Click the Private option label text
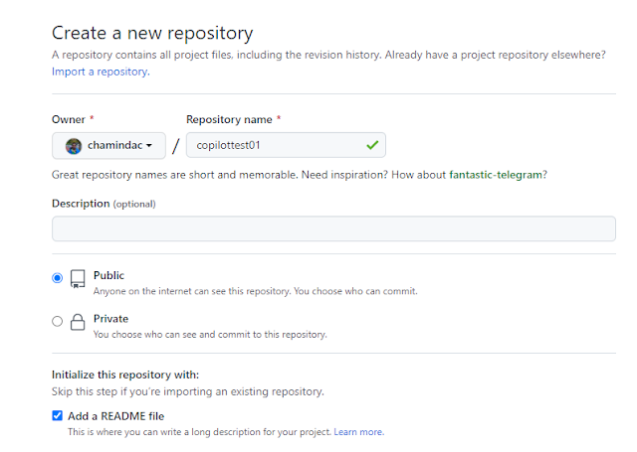This screenshot has height=452, width=637. [x=110, y=318]
